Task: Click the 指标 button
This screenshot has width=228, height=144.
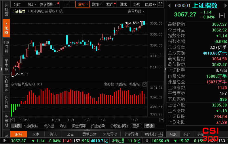Action: (16, 126)
